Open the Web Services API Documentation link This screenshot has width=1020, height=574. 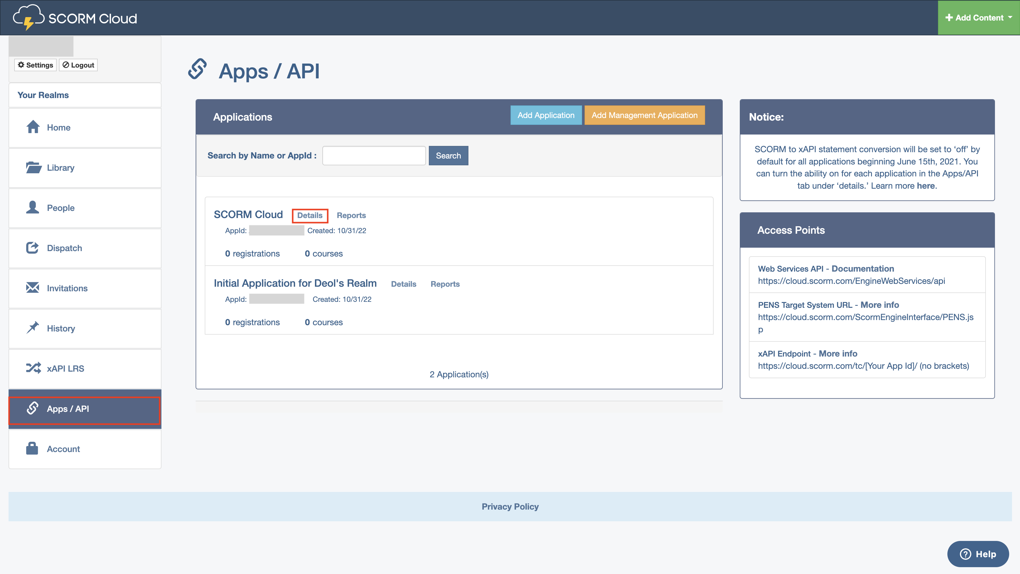pos(863,268)
